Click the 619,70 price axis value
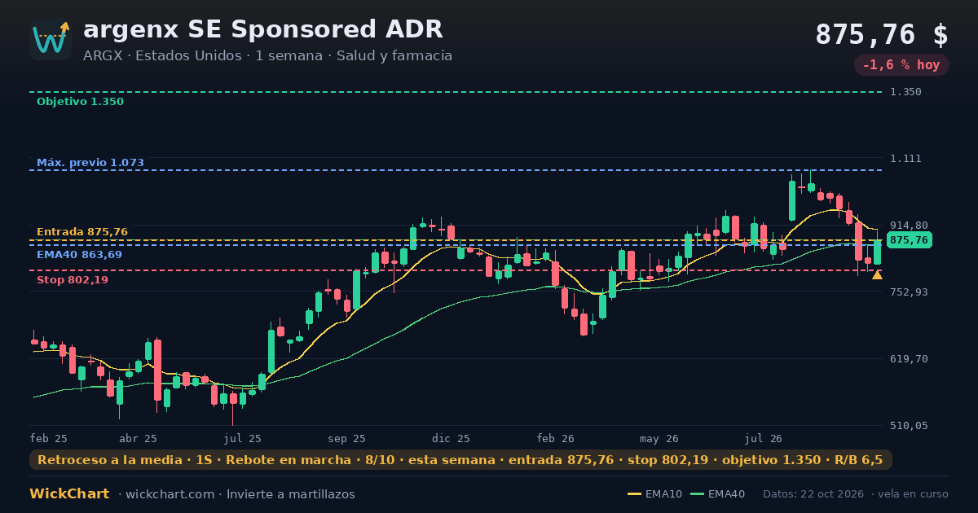Viewport: 978px width, 513px height. [x=910, y=359]
